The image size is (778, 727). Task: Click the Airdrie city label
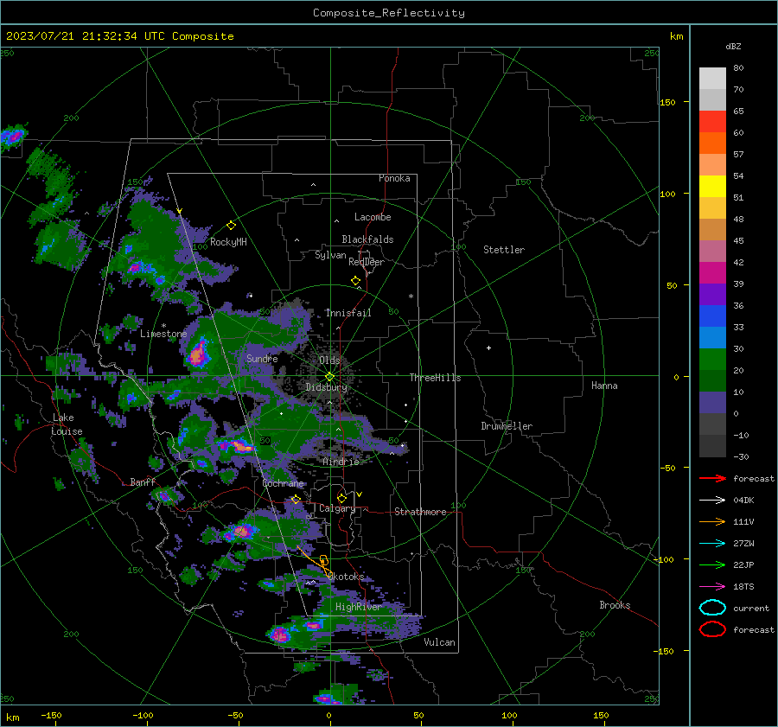tap(341, 462)
